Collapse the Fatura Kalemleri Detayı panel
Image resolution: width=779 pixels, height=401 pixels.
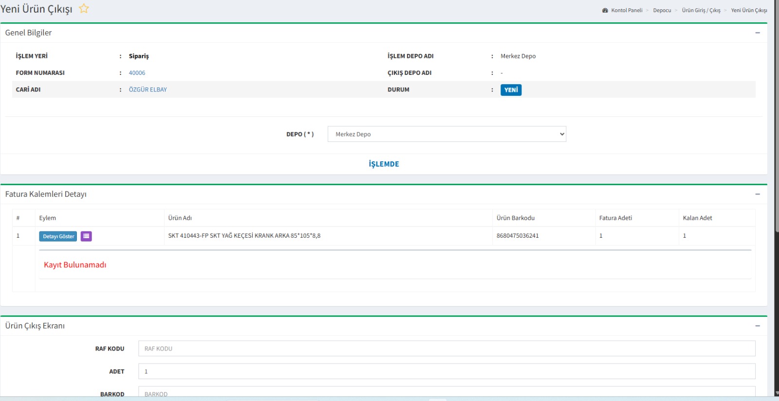point(757,194)
